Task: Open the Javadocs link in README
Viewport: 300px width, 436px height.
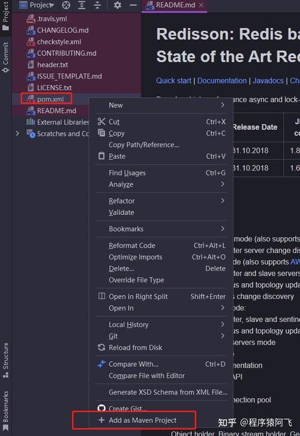Action: 268,80
